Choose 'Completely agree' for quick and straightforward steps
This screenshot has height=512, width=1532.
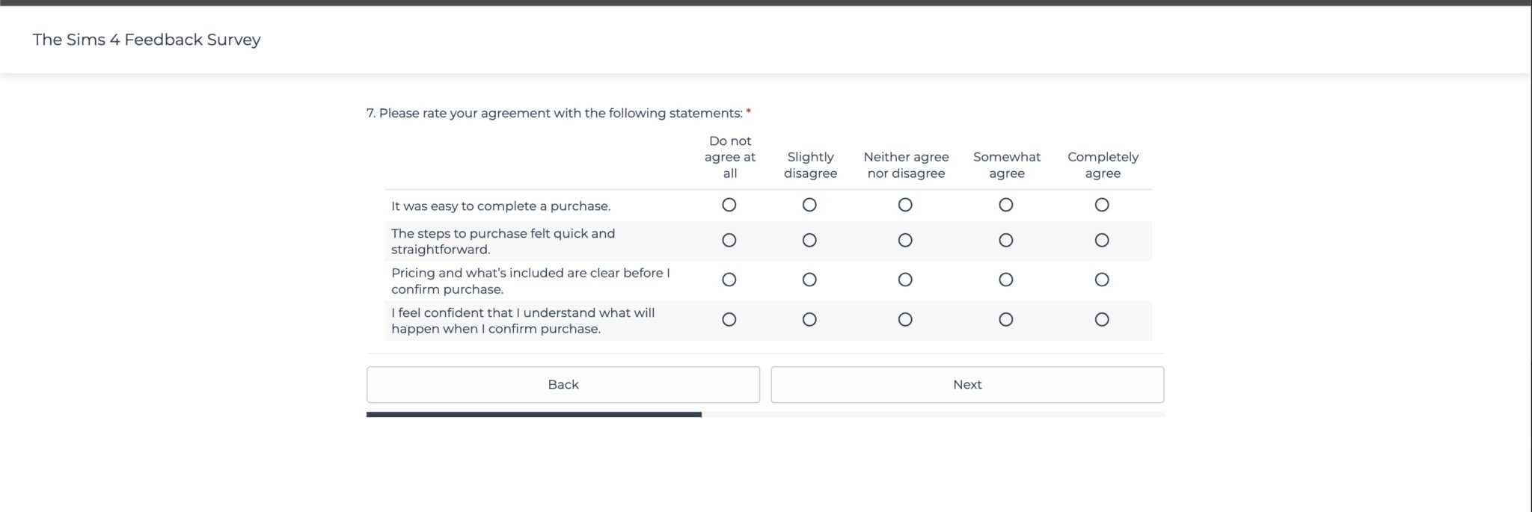1102,240
